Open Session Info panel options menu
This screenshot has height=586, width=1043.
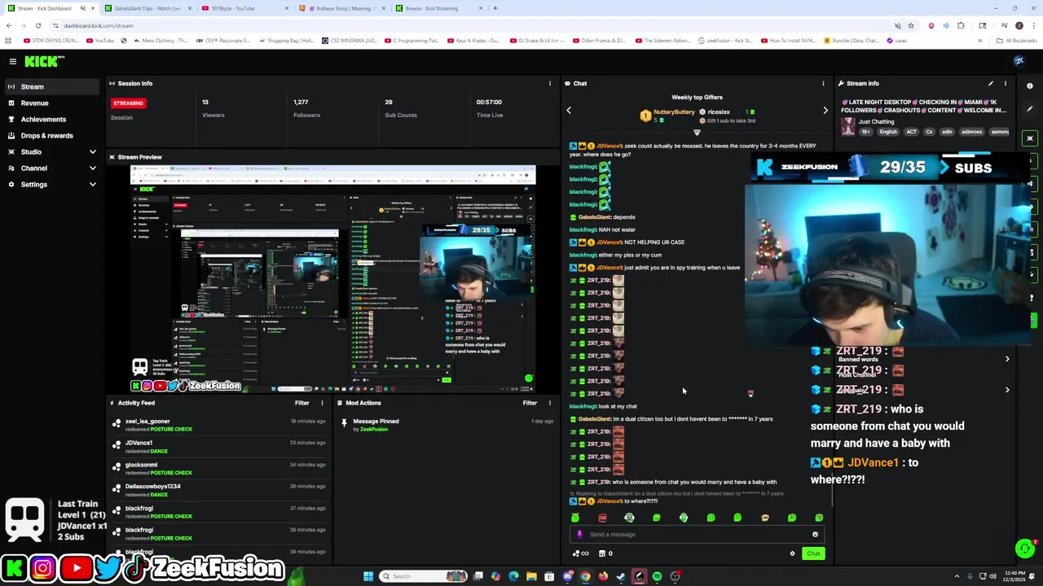click(549, 83)
